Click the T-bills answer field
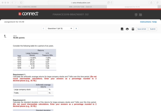Viewport: 161px width, 111px height. tap(43, 93)
